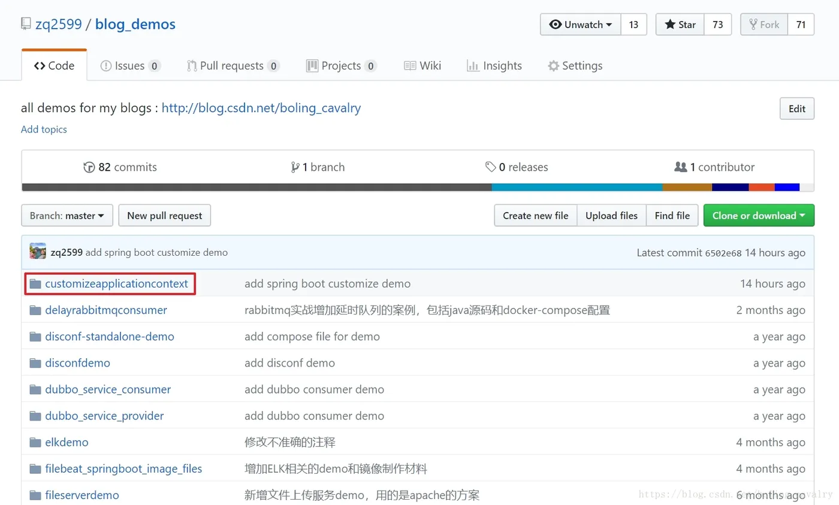This screenshot has height=505, width=839.
Task: Open the forks count 71
Action: click(801, 25)
